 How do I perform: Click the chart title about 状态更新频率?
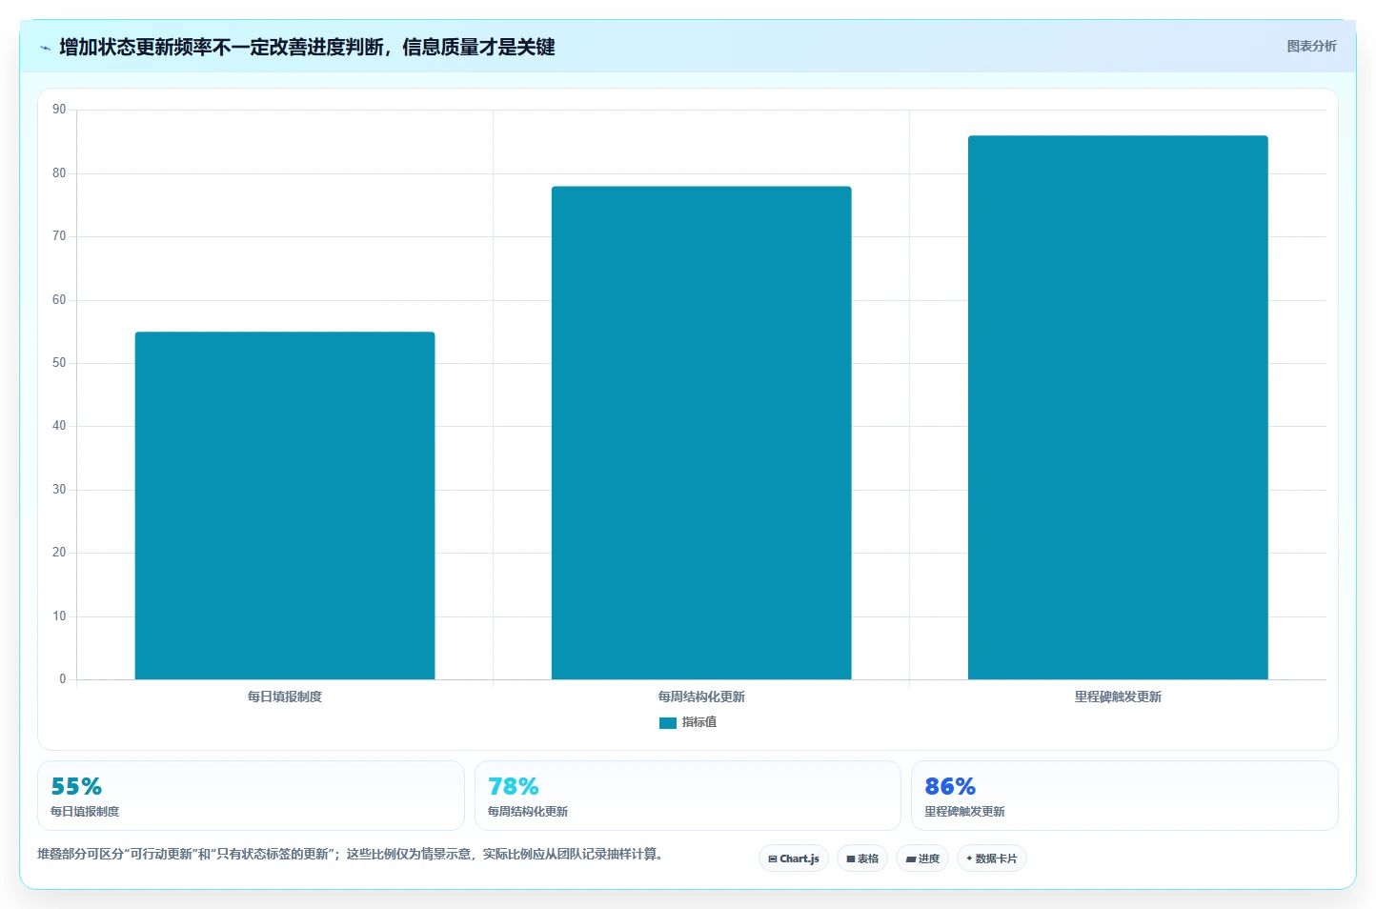point(307,47)
